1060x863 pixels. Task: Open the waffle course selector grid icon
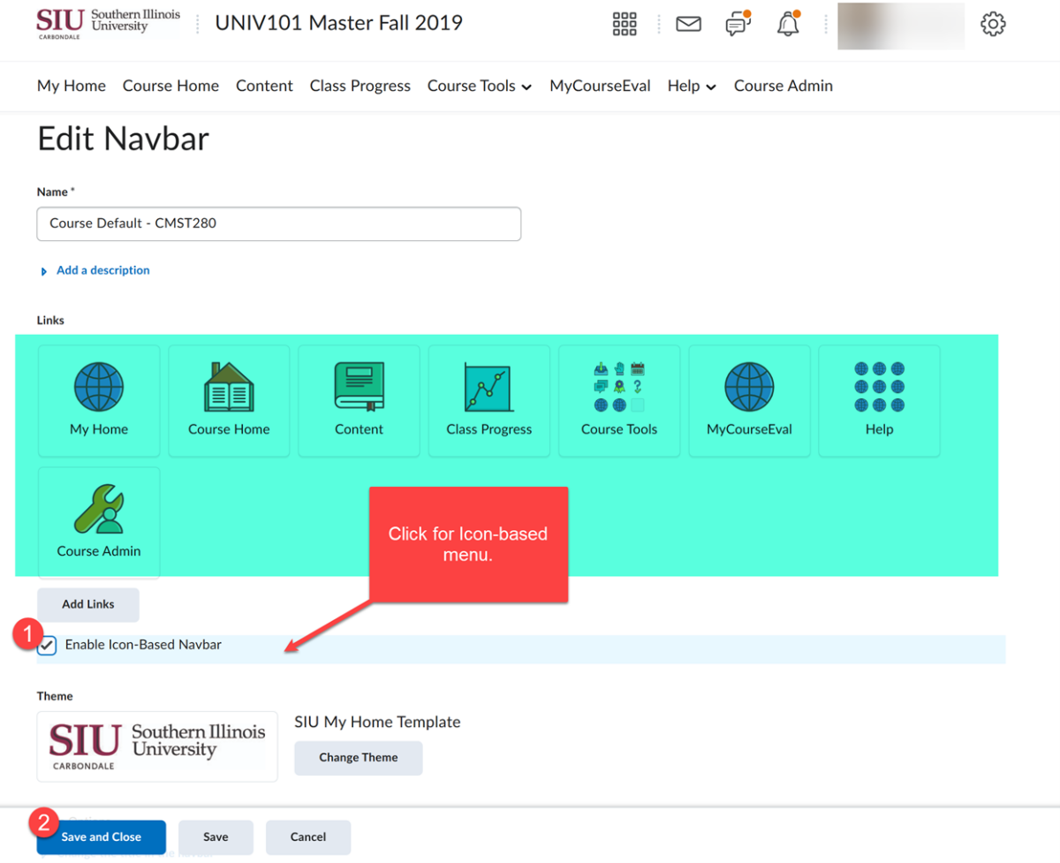click(625, 24)
